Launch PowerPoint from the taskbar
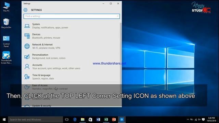Image resolution: width=219 pixels, height=123 pixels. click(x=114, y=120)
